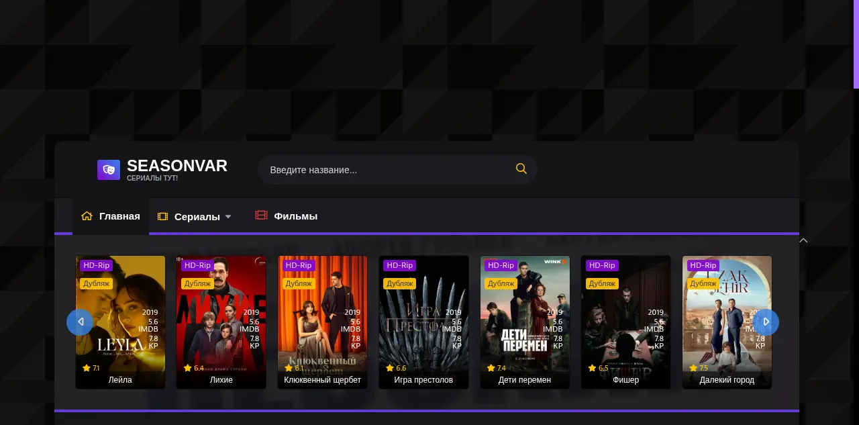Open the Главная menu tab
This screenshot has width=859, height=425.
(111, 216)
